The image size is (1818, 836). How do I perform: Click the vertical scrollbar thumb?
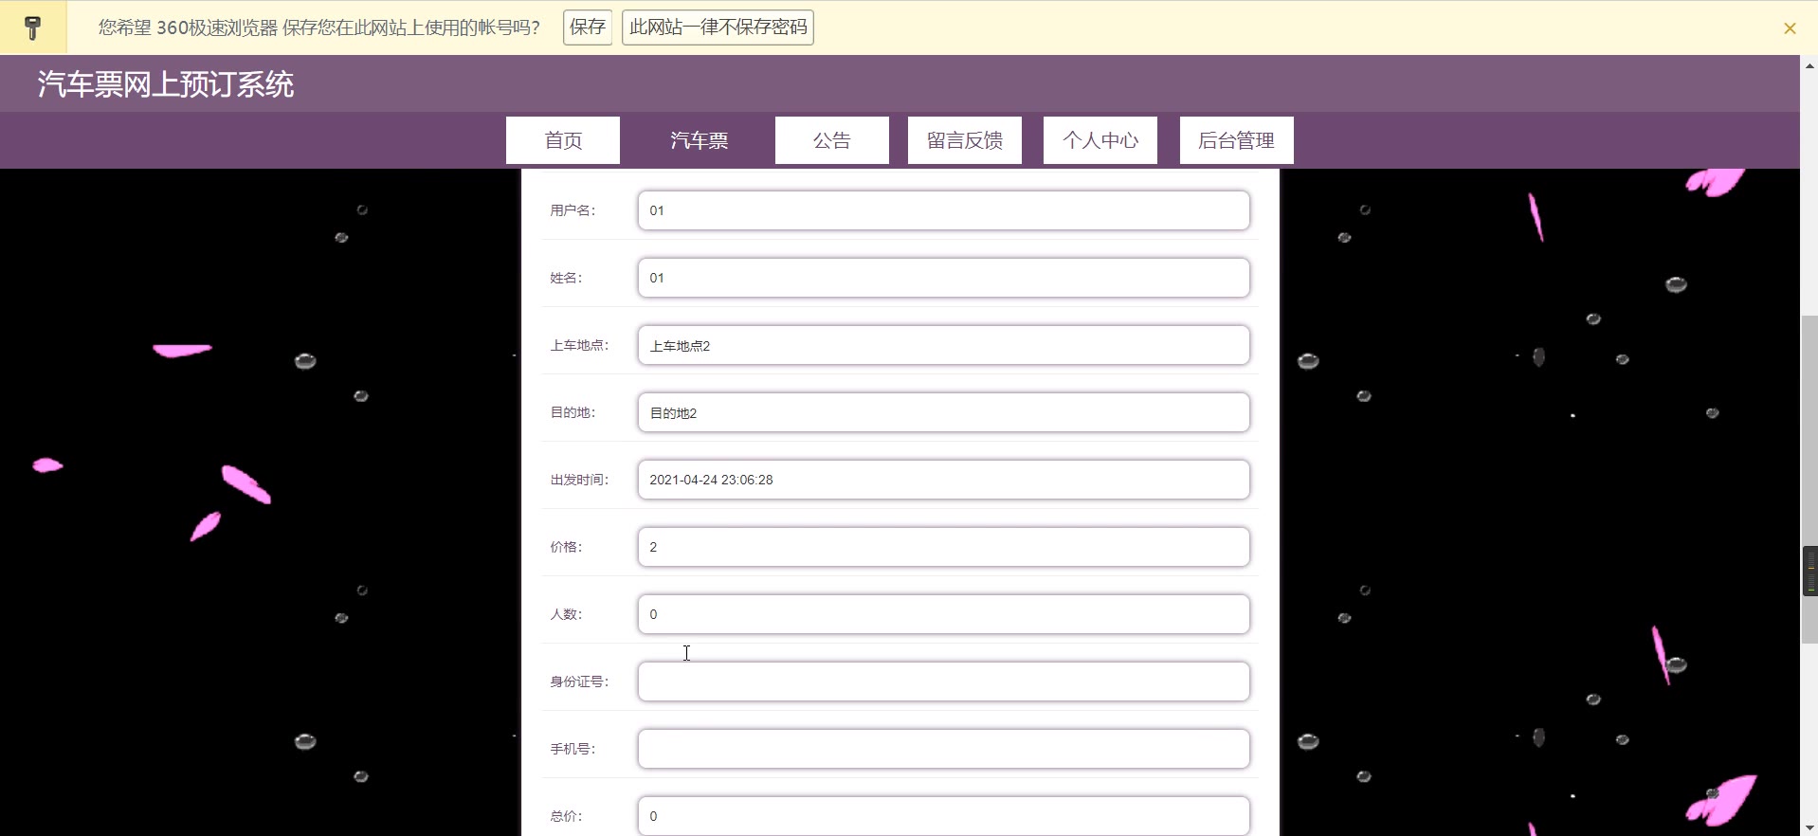1809,479
